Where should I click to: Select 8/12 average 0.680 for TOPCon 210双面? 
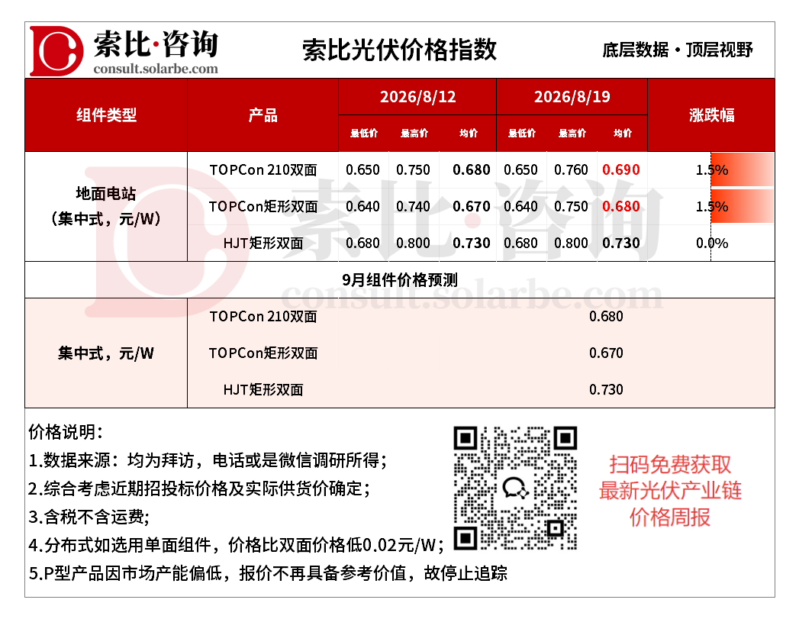pos(472,170)
